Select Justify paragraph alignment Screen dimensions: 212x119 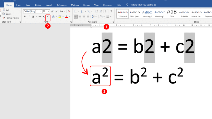pos(88,17)
